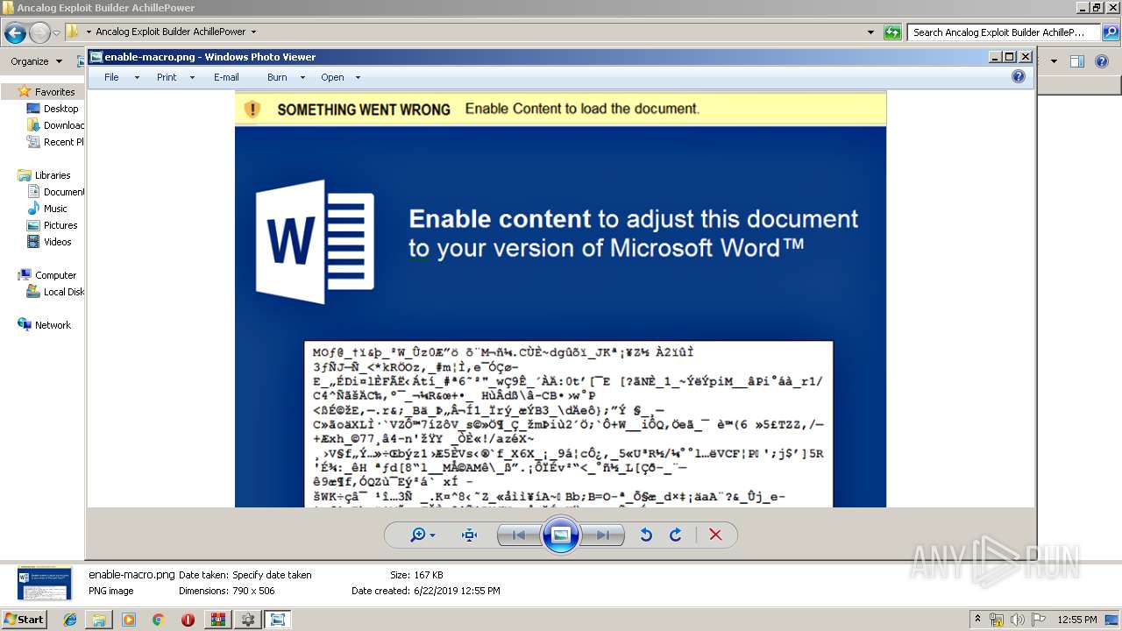Open Explorer help button
This screenshot has height=631, width=1122.
pyautogui.click(x=1103, y=61)
